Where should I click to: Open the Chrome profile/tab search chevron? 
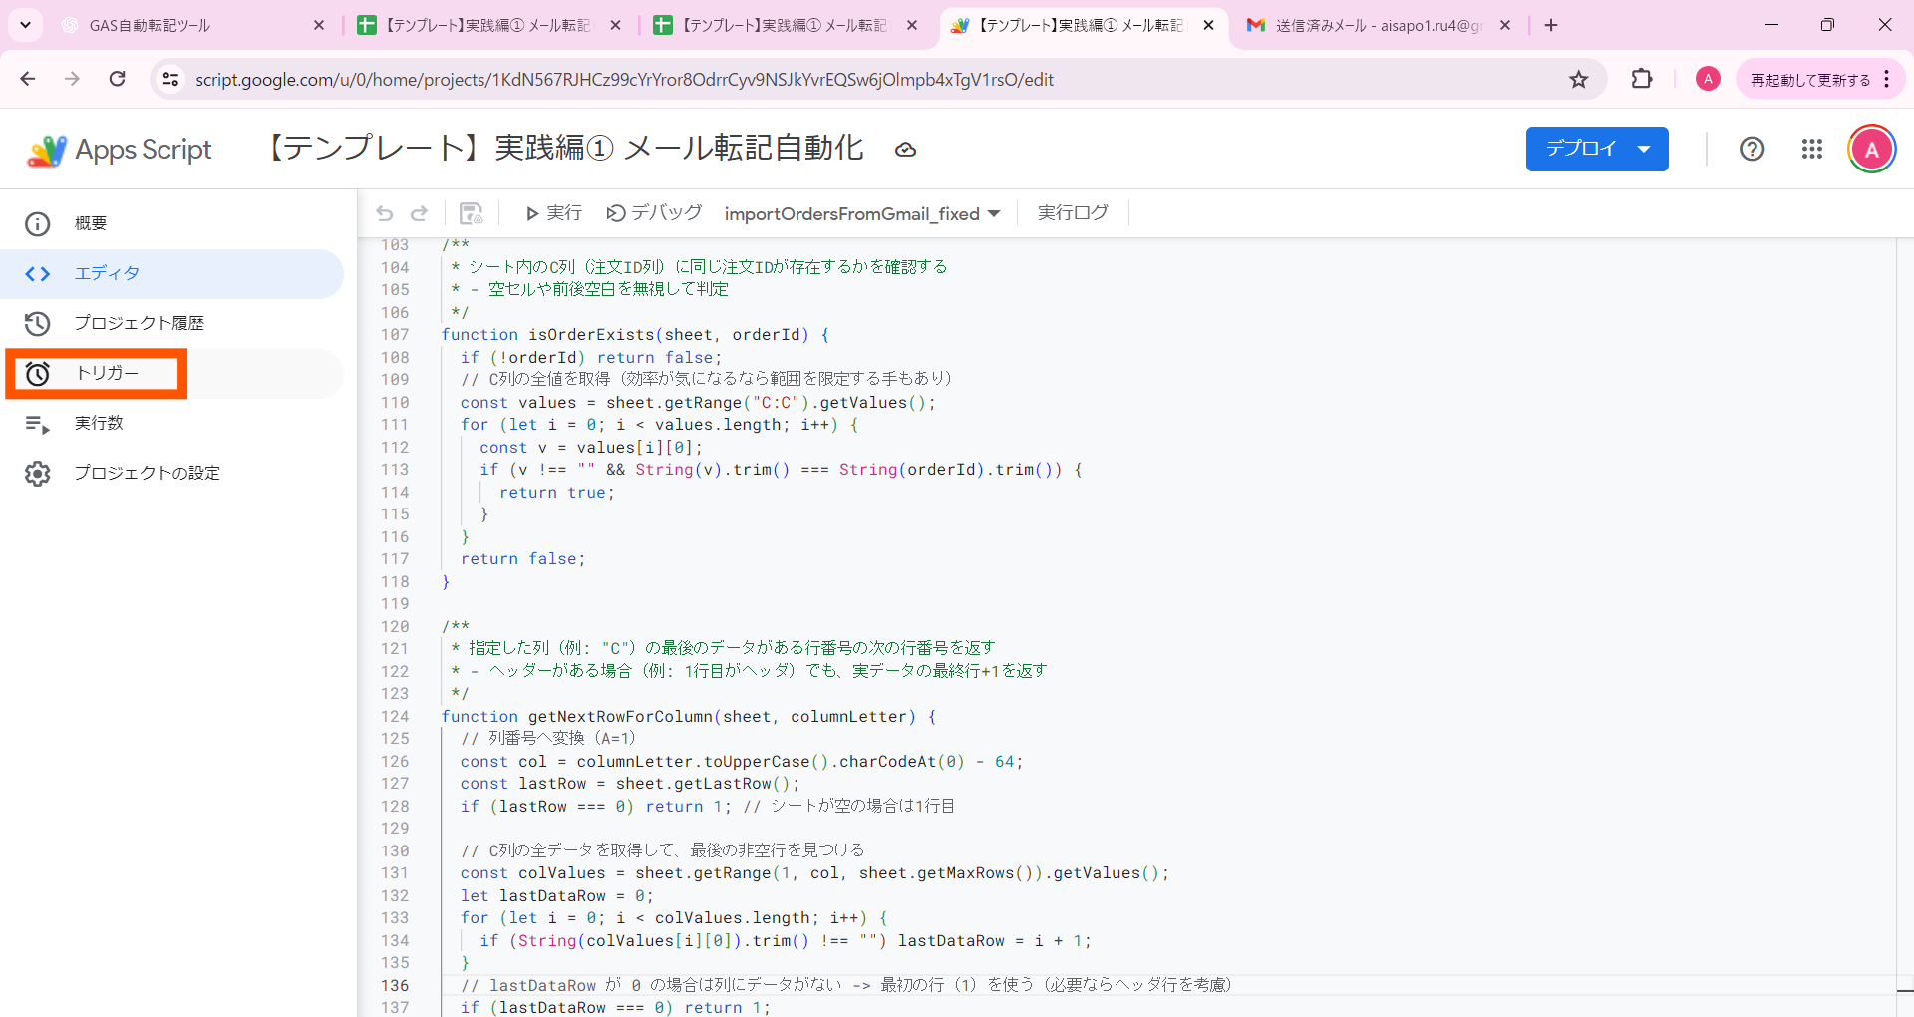[x=25, y=24]
